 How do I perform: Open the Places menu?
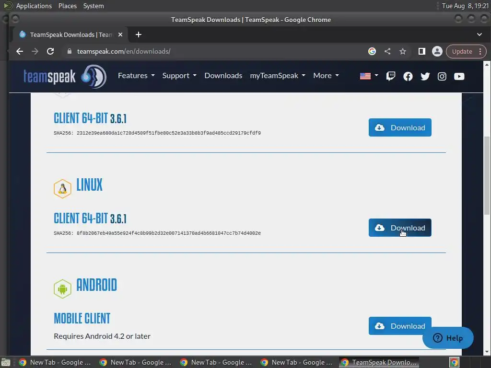click(x=68, y=6)
